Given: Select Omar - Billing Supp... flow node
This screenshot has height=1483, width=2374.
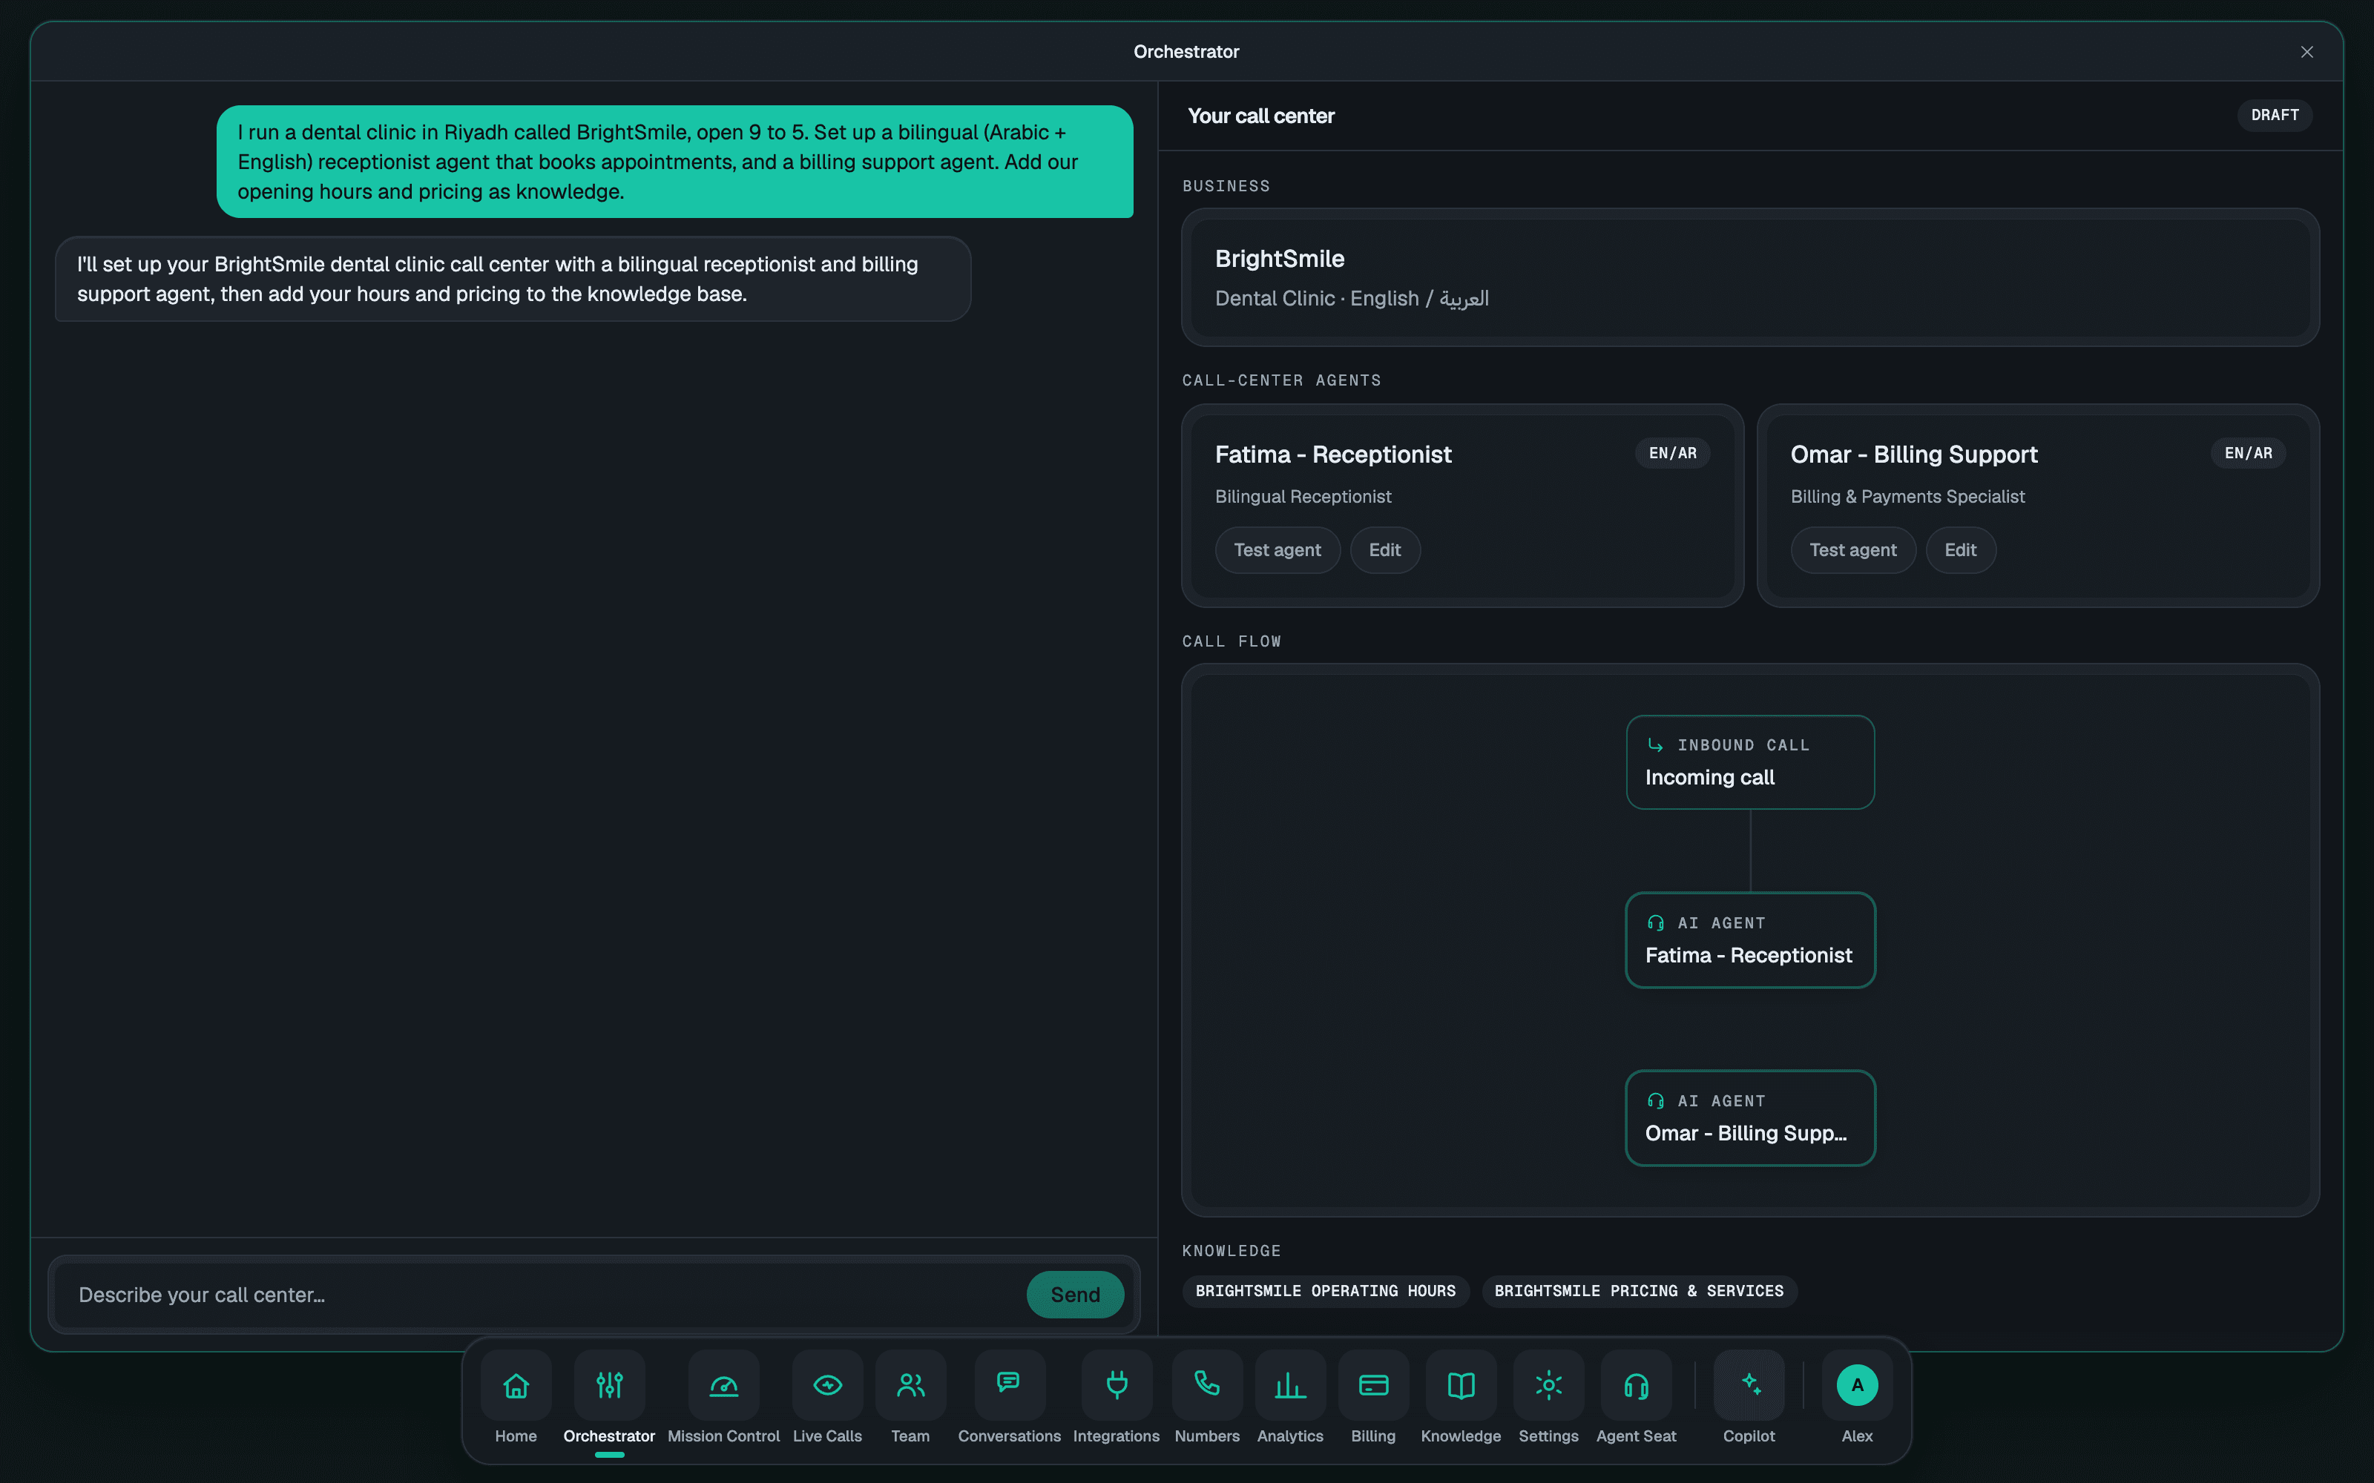Looking at the screenshot, I should click(x=1750, y=1117).
